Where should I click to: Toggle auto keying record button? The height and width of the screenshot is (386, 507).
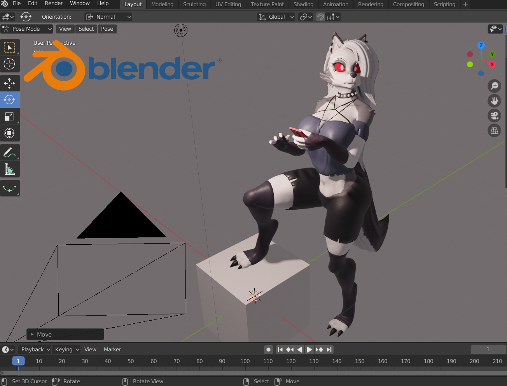(268, 349)
